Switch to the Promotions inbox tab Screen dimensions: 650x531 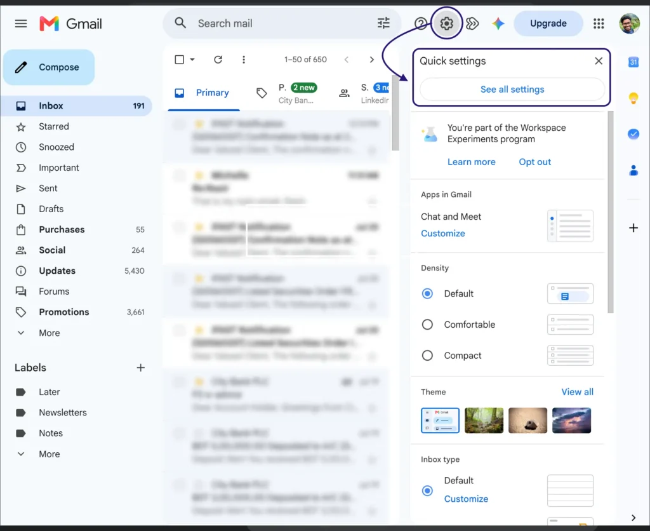click(286, 93)
